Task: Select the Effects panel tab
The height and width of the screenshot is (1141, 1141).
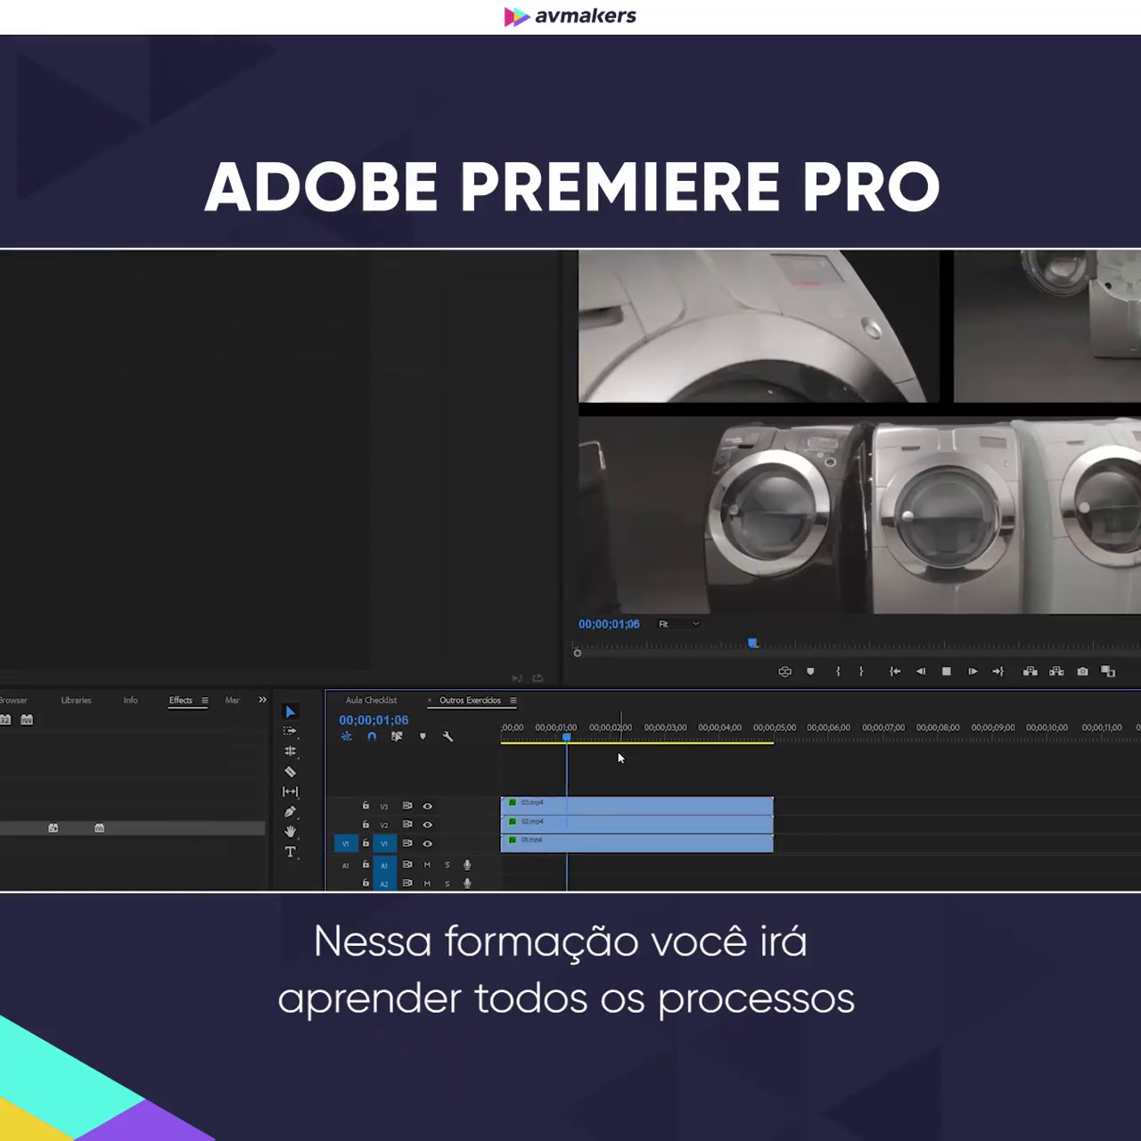Action: [x=181, y=701]
